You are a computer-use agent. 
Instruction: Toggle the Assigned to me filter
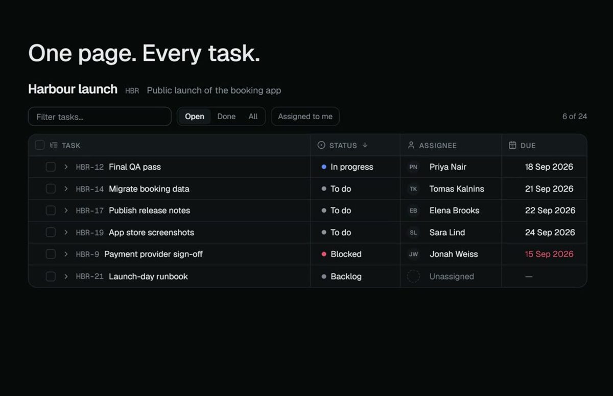305,117
